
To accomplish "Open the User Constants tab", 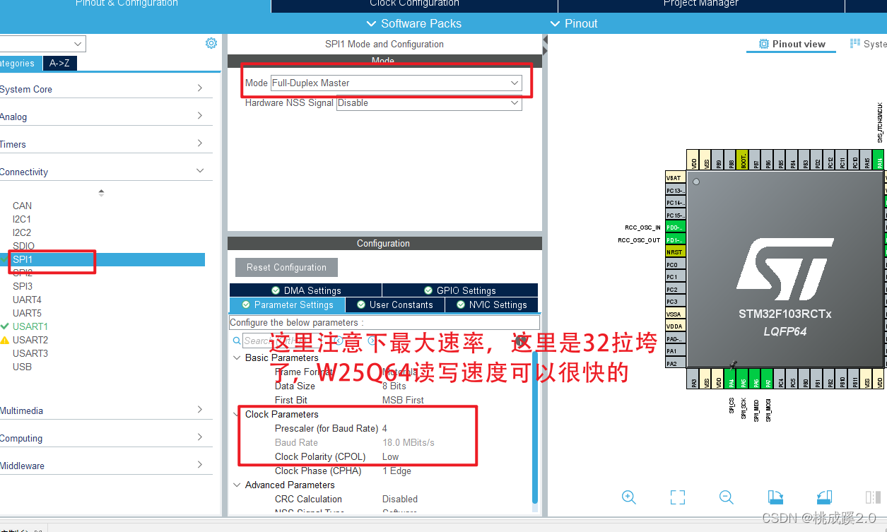I will [x=395, y=305].
